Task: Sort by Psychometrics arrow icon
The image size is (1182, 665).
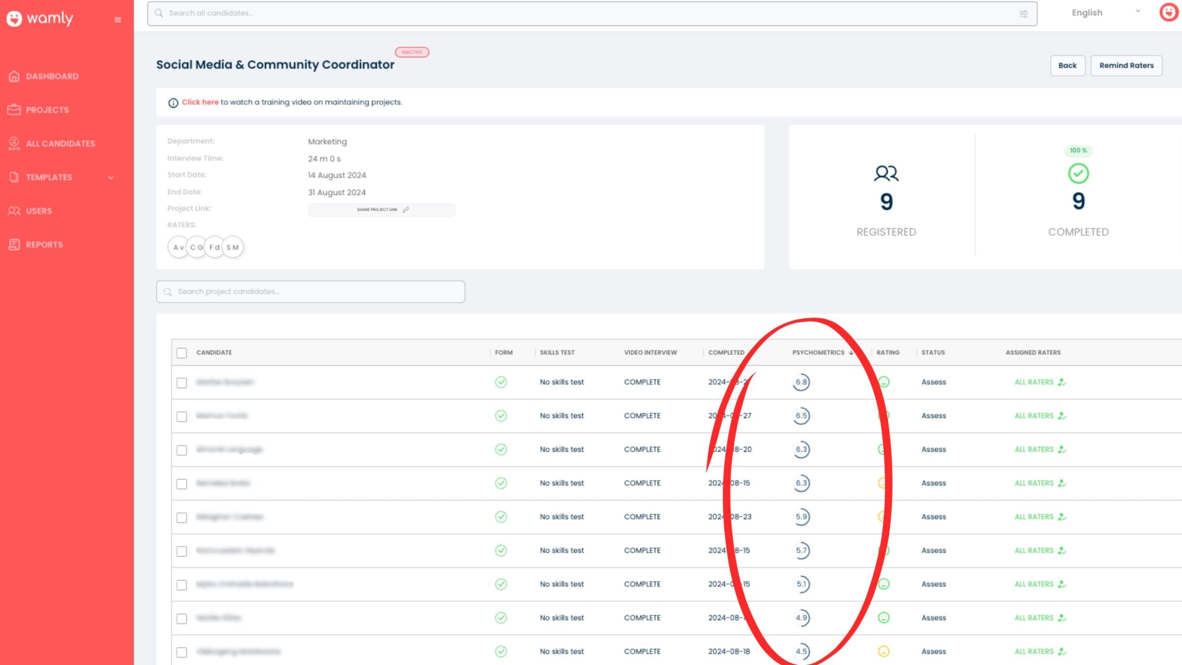Action: tap(851, 352)
